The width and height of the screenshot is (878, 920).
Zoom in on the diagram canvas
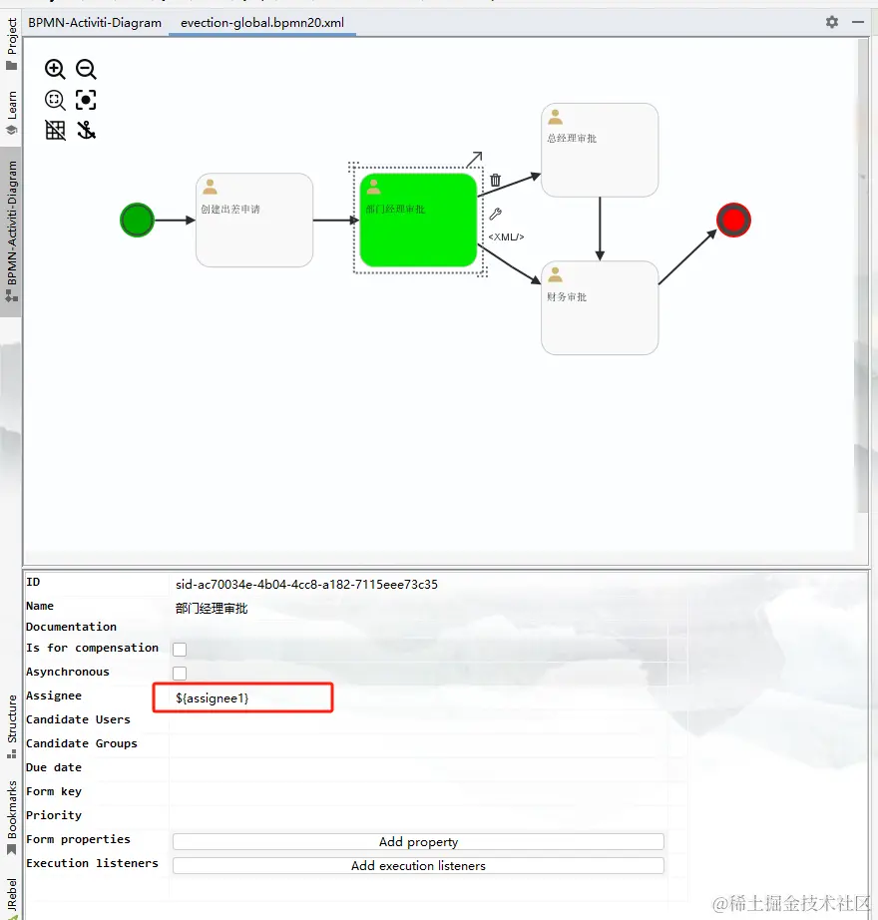(x=55, y=69)
